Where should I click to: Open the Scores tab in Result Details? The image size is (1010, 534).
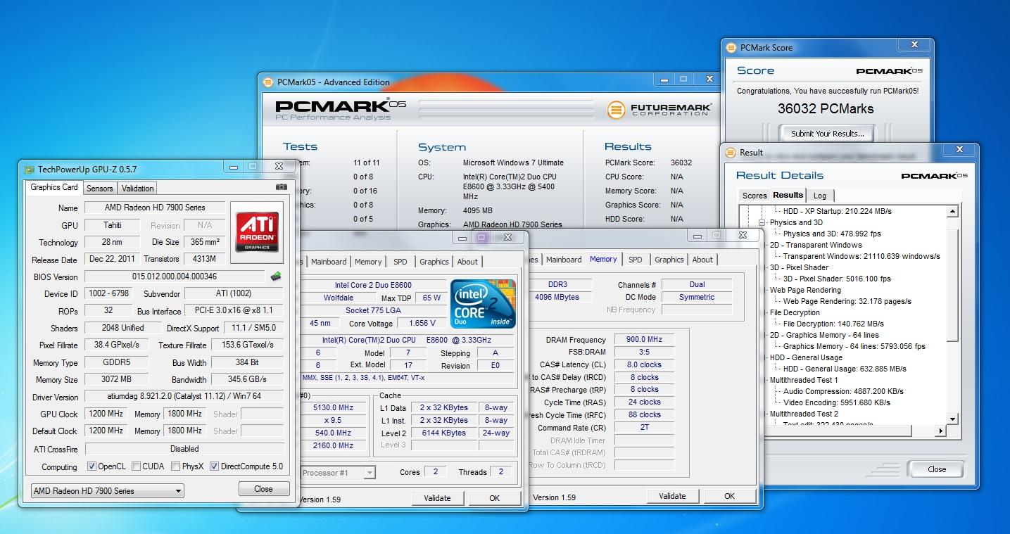pos(755,196)
